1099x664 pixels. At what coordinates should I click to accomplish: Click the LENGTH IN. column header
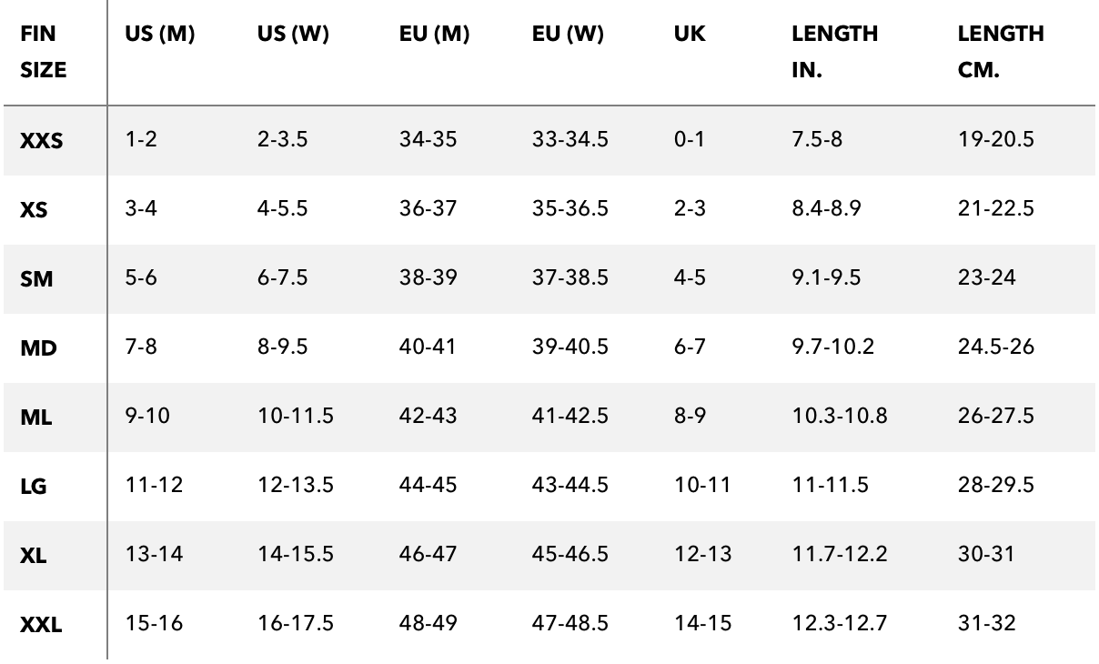(x=834, y=52)
